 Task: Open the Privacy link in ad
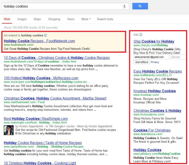tap(155, 62)
